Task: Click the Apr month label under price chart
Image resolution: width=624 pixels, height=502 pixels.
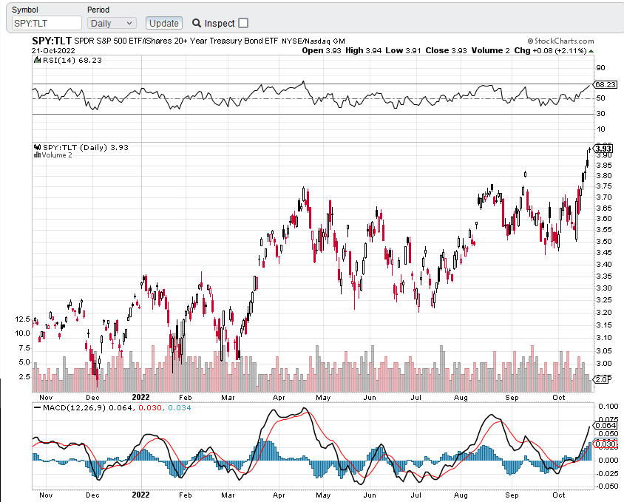Action: 279,397
